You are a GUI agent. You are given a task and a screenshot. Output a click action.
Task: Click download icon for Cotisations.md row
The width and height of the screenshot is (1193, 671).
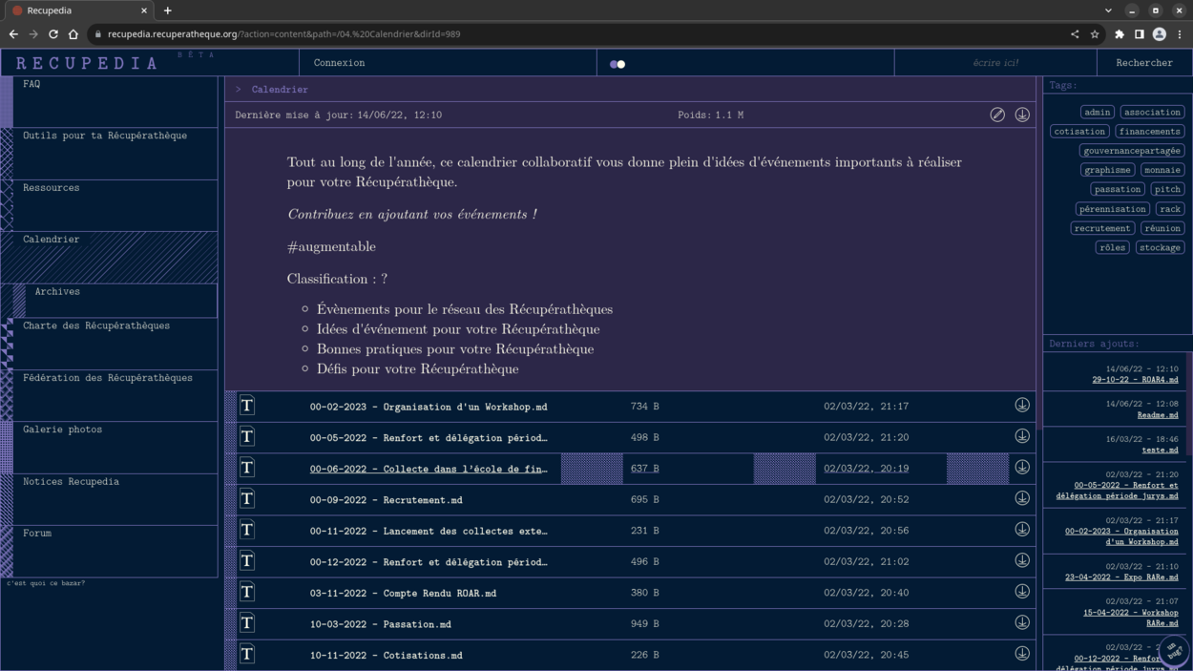click(x=1022, y=654)
